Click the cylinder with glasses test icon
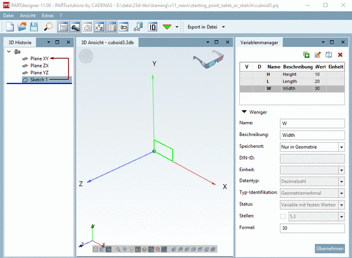 click(x=138, y=27)
